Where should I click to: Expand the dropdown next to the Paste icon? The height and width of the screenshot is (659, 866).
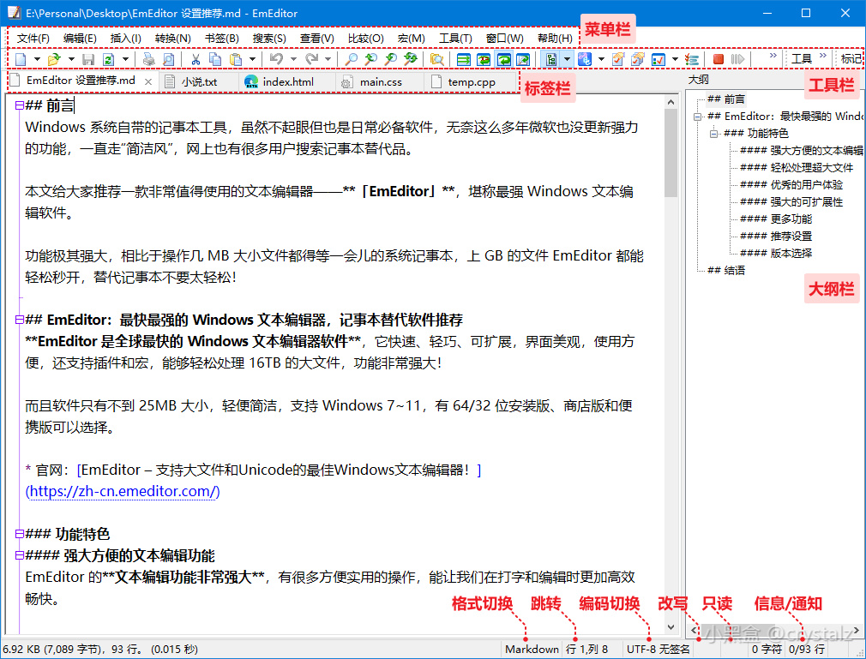point(251,60)
